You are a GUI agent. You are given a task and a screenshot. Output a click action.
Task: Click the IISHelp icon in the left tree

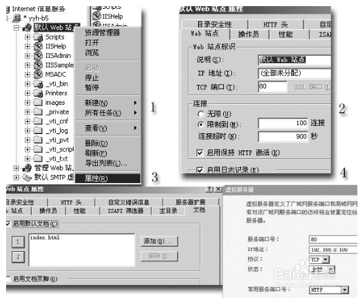click(38, 46)
